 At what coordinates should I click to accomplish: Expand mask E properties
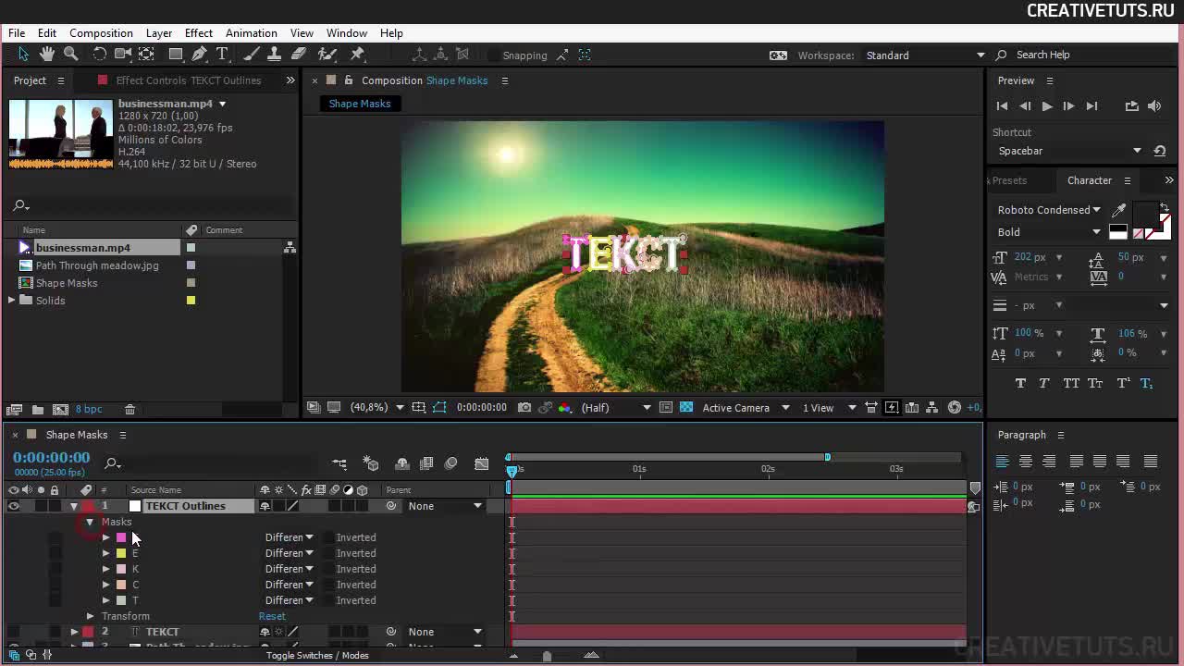pyautogui.click(x=105, y=553)
